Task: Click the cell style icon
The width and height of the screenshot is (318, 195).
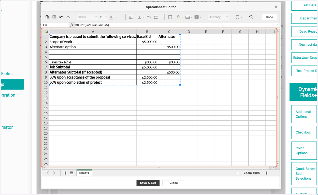Action: tap(196, 17)
